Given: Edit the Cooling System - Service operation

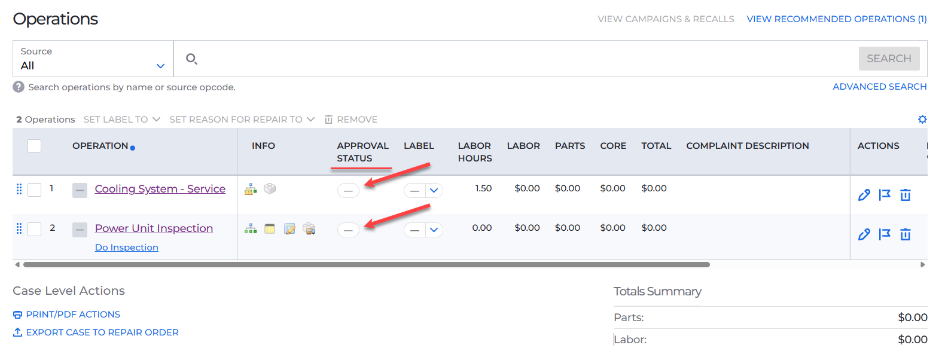Looking at the screenshot, I should click(864, 195).
